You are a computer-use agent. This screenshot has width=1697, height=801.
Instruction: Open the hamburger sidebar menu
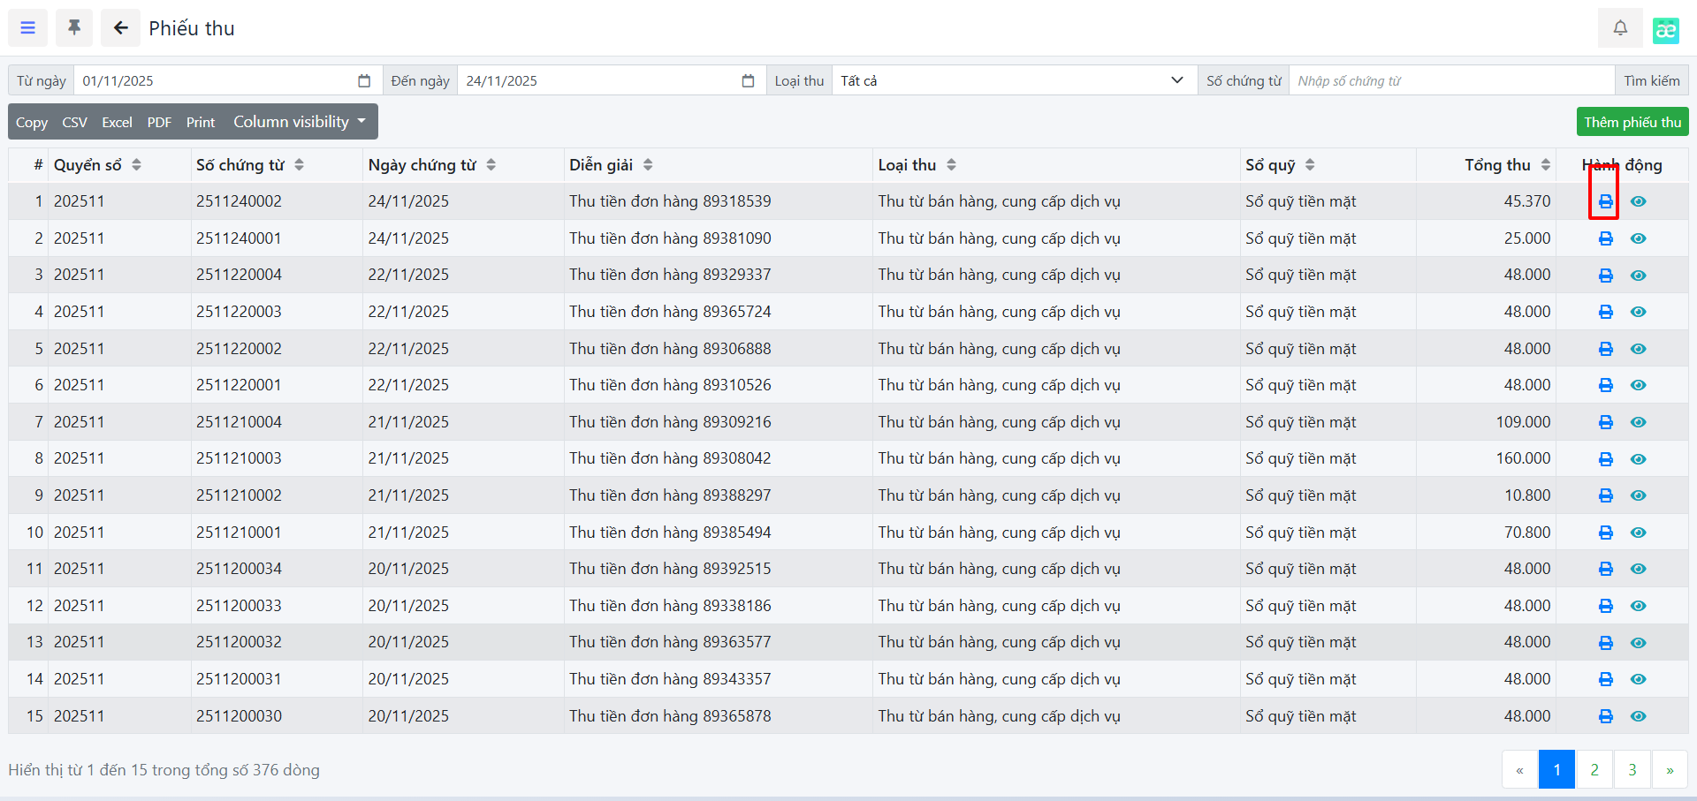pos(28,28)
